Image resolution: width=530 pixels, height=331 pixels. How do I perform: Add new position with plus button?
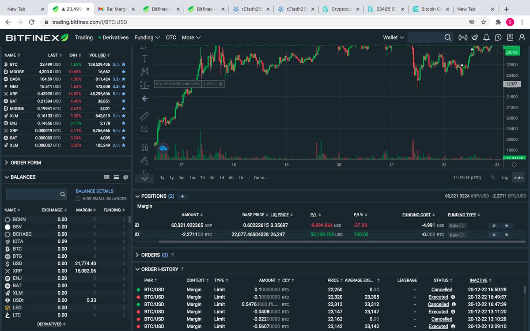coord(182,196)
